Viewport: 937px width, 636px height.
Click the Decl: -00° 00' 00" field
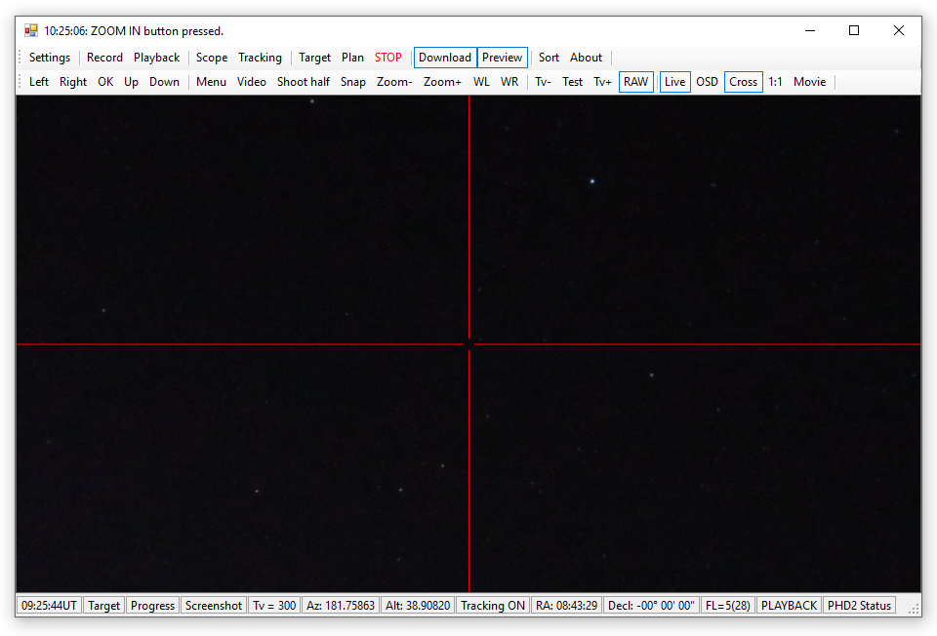651,606
